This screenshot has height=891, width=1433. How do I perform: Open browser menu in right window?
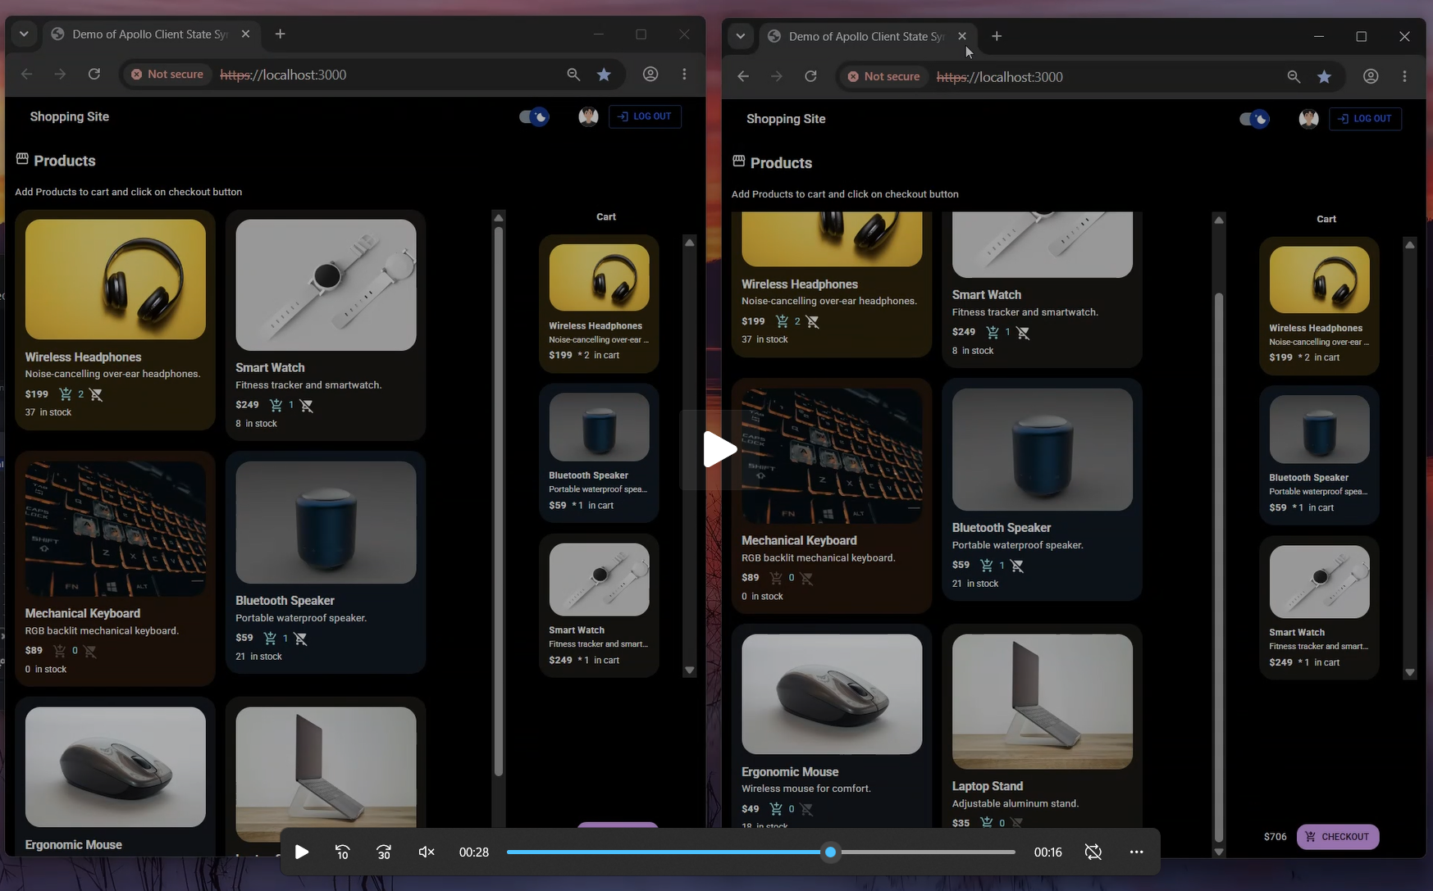click(x=1404, y=77)
